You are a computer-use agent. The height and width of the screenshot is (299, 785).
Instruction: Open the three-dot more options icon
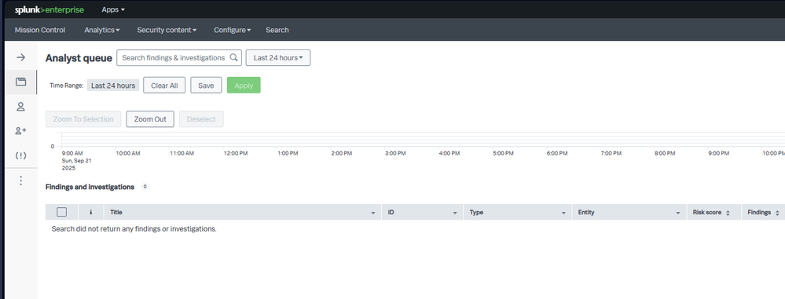[x=20, y=180]
